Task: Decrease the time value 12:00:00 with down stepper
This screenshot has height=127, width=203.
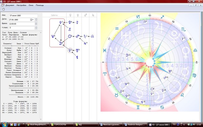Action: tap(36, 25)
